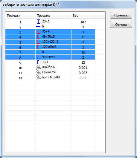The width and height of the screenshot is (137, 158).
Task: Click the 48x70x5 profile name
Action: (x=48, y=37)
